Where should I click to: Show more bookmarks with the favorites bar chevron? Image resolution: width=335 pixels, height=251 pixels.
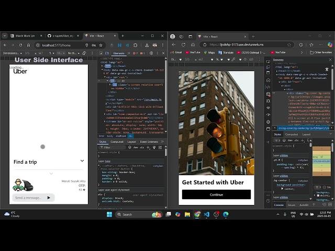(301, 52)
